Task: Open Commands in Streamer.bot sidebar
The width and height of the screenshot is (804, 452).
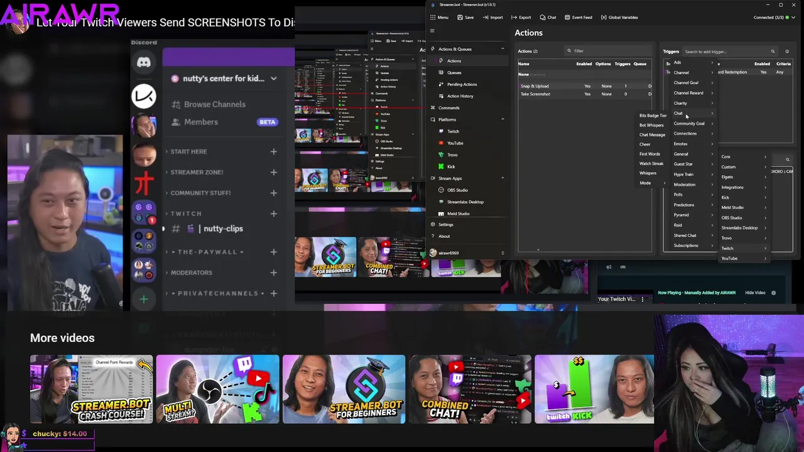Action: (448, 108)
